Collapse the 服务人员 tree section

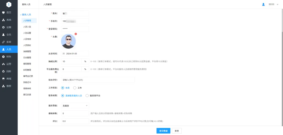click(21, 15)
